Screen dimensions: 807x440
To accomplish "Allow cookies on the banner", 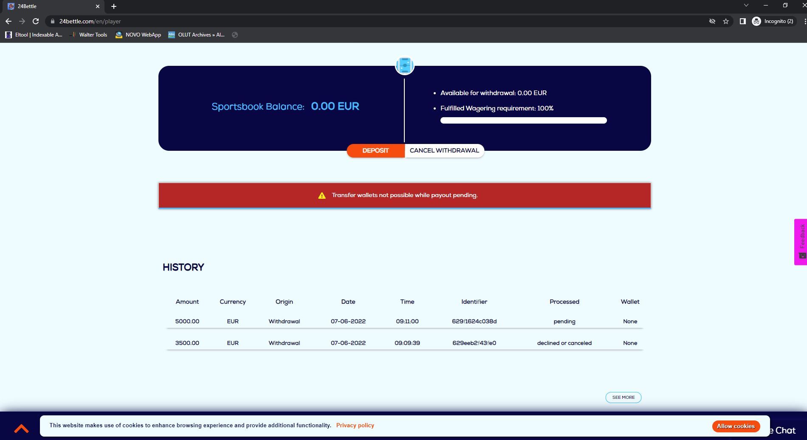I will pyautogui.click(x=736, y=426).
